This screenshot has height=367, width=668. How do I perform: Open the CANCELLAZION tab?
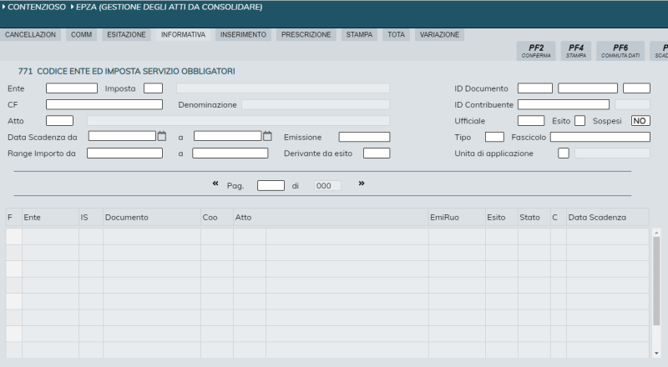point(30,35)
